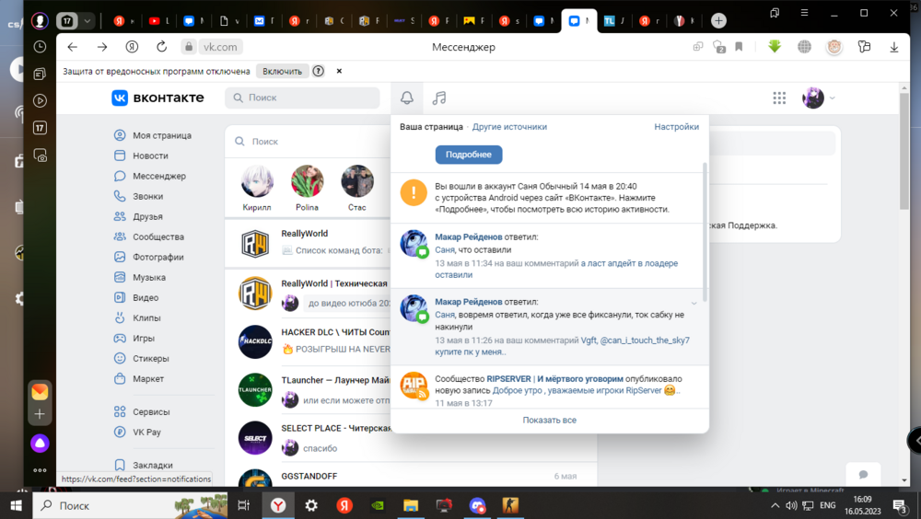Click the browser bookmark icon
Viewport: 921px width, 519px height.
click(x=739, y=47)
